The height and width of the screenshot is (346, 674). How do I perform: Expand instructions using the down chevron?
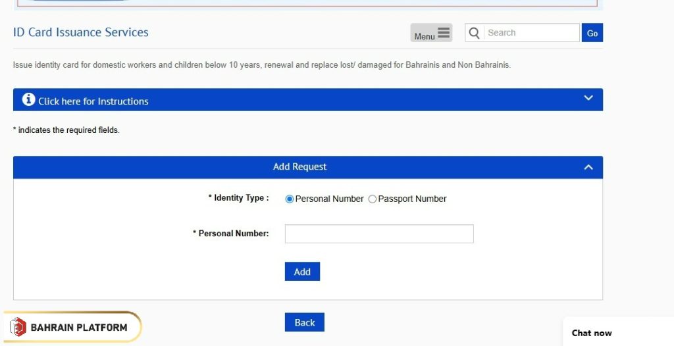[588, 99]
